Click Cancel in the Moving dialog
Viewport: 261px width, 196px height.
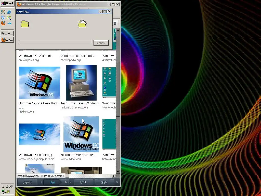(101, 43)
